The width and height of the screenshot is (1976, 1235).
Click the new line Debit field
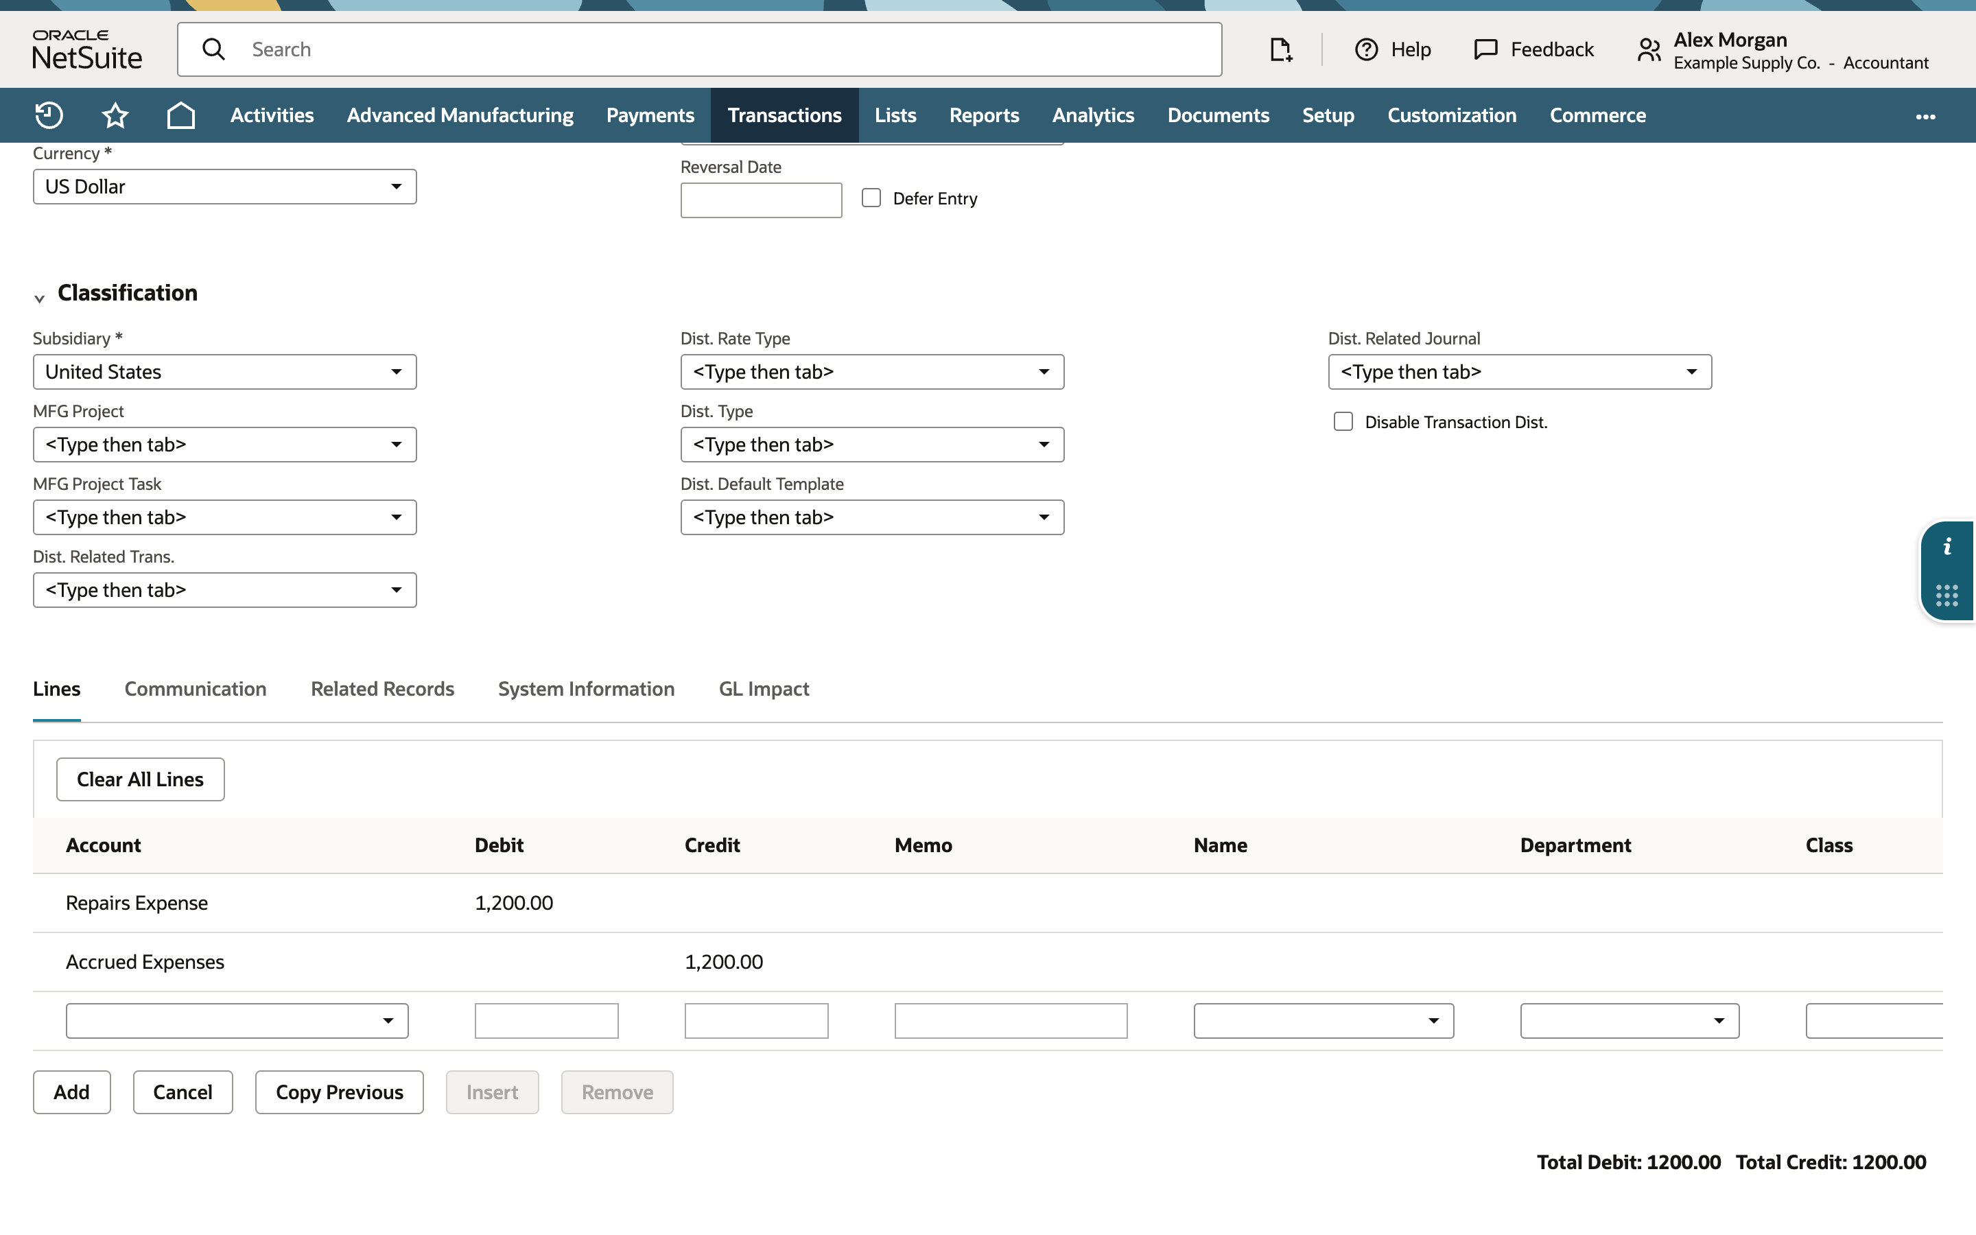(x=546, y=1021)
